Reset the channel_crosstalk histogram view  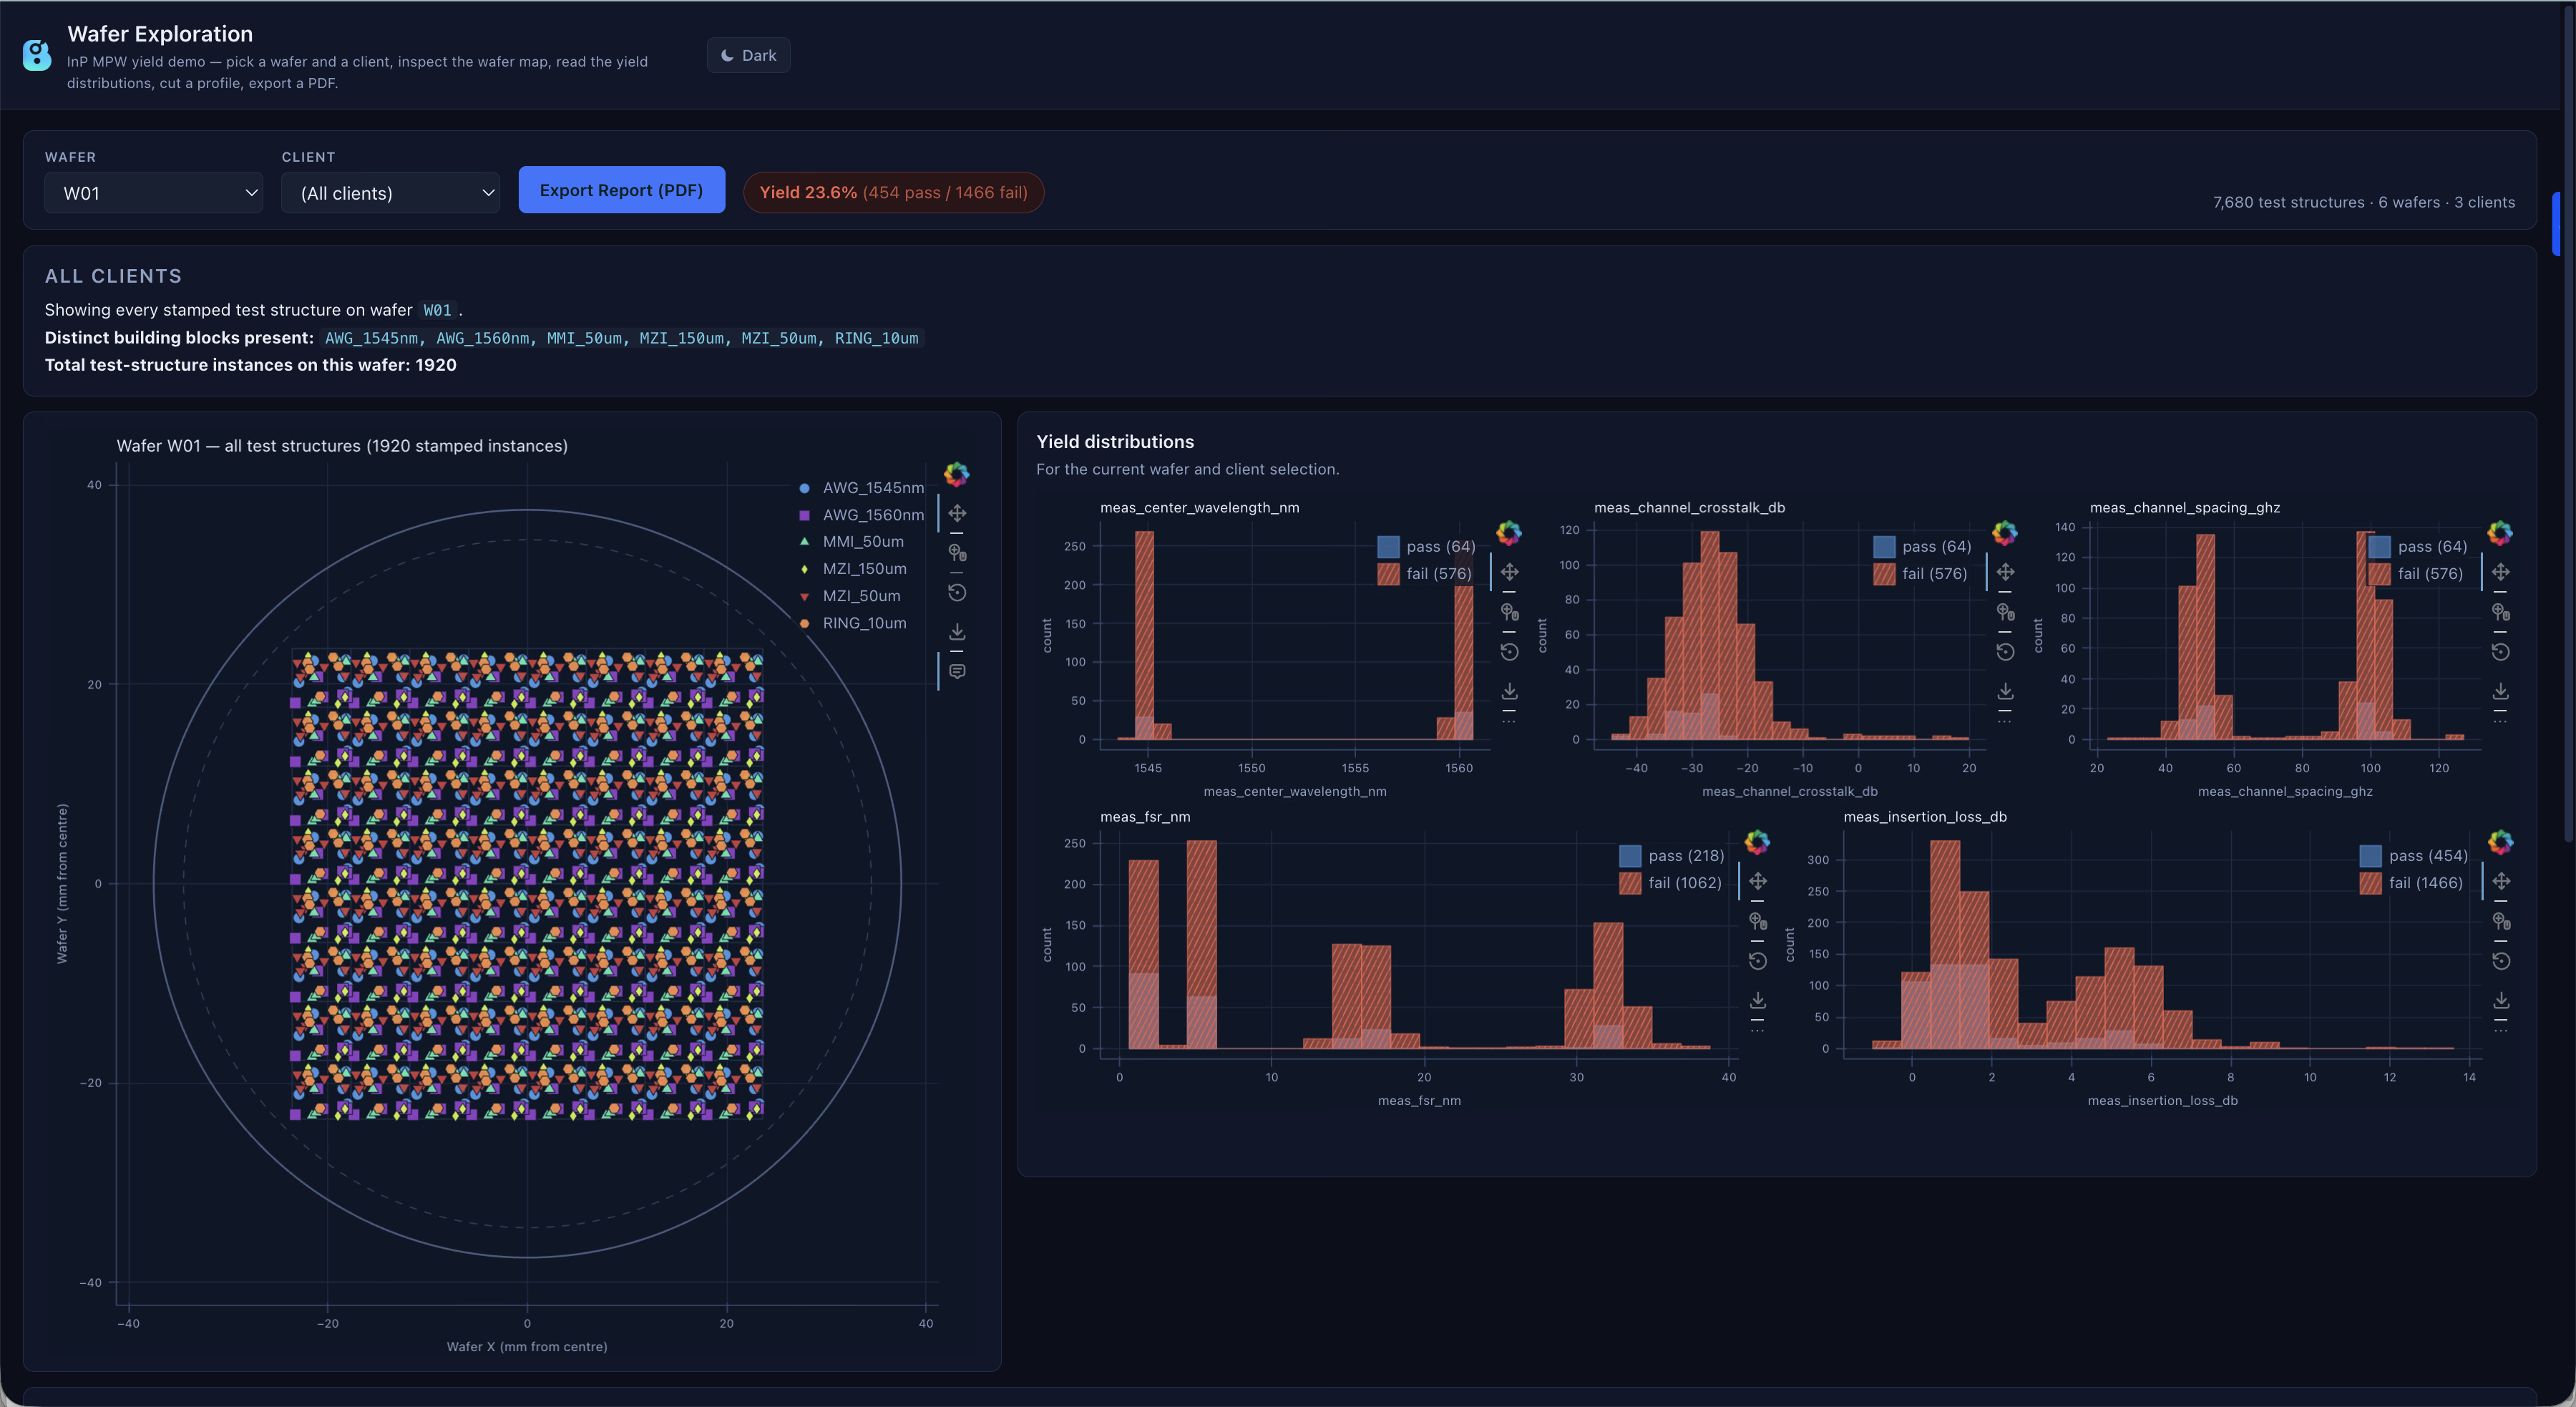2005,652
